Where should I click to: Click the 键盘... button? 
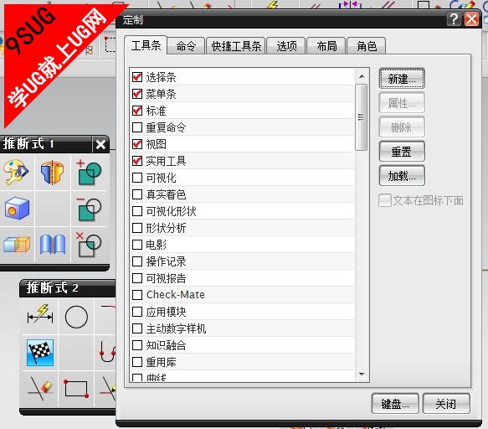point(395,404)
